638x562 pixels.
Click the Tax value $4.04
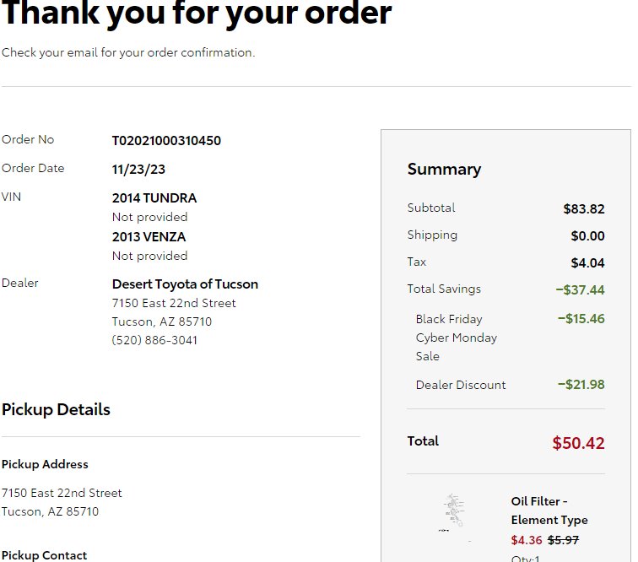click(587, 263)
